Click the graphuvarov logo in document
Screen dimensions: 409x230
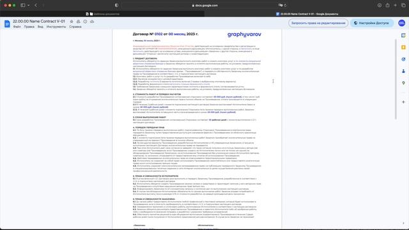pyautogui.click(x=244, y=34)
